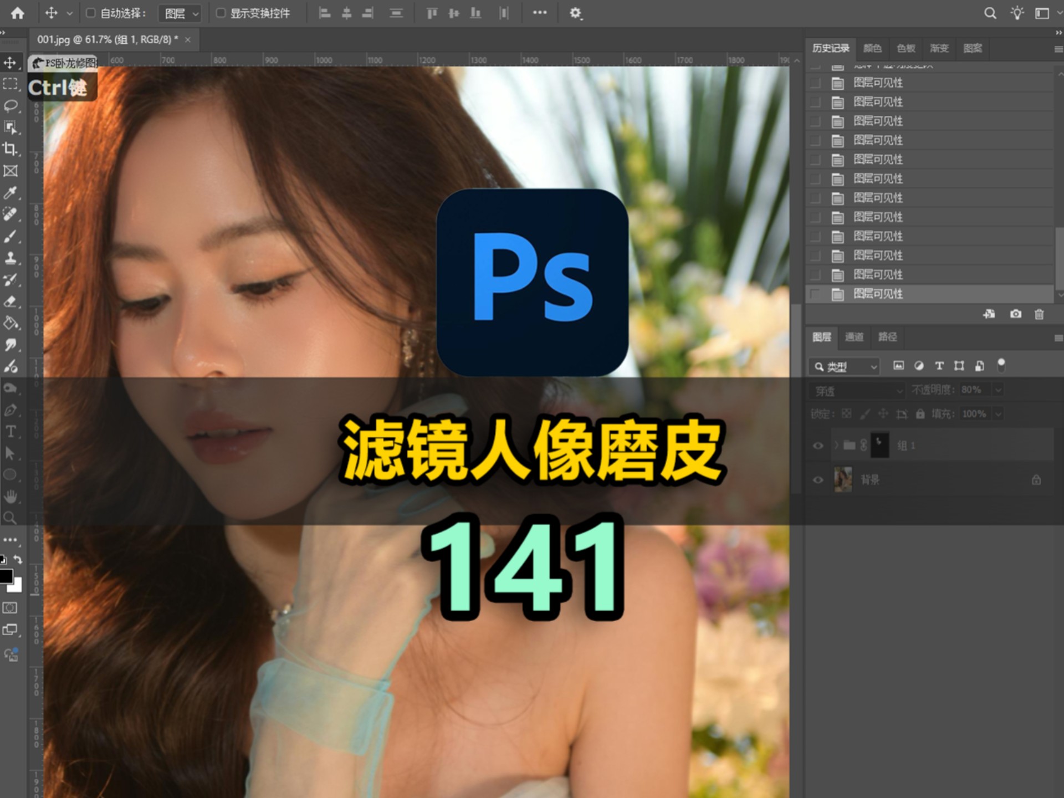Open the opacity 80% slider dropdown
Image resolution: width=1064 pixels, height=798 pixels.
coord(998,390)
